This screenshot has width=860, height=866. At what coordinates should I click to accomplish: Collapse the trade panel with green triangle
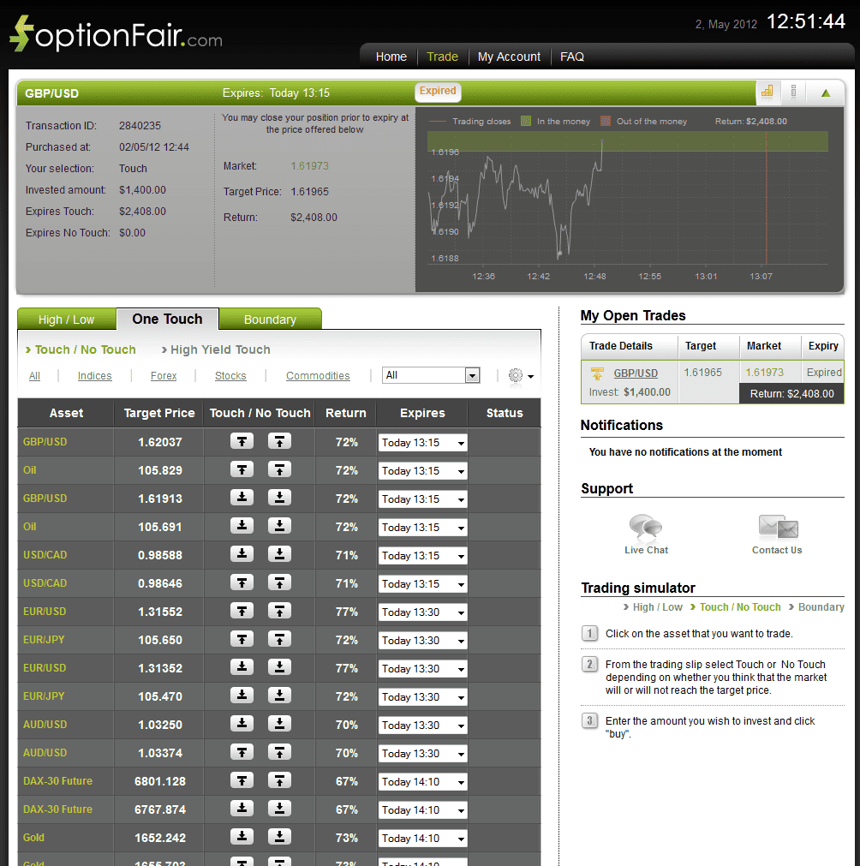pyautogui.click(x=826, y=92)
